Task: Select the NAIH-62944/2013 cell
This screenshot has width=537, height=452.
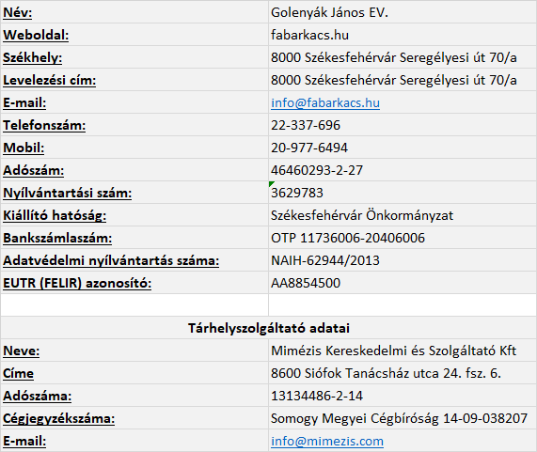Action: point(403,260)
